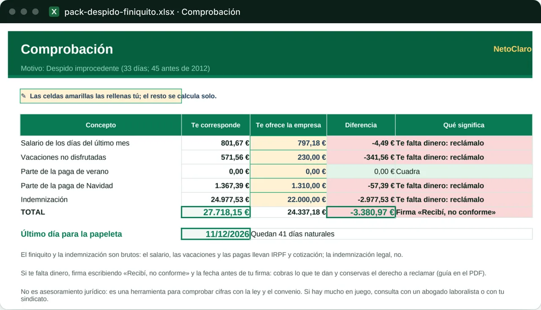Select the deadline date 11/12/2026
Screen dimensions: 541x310
216,234
